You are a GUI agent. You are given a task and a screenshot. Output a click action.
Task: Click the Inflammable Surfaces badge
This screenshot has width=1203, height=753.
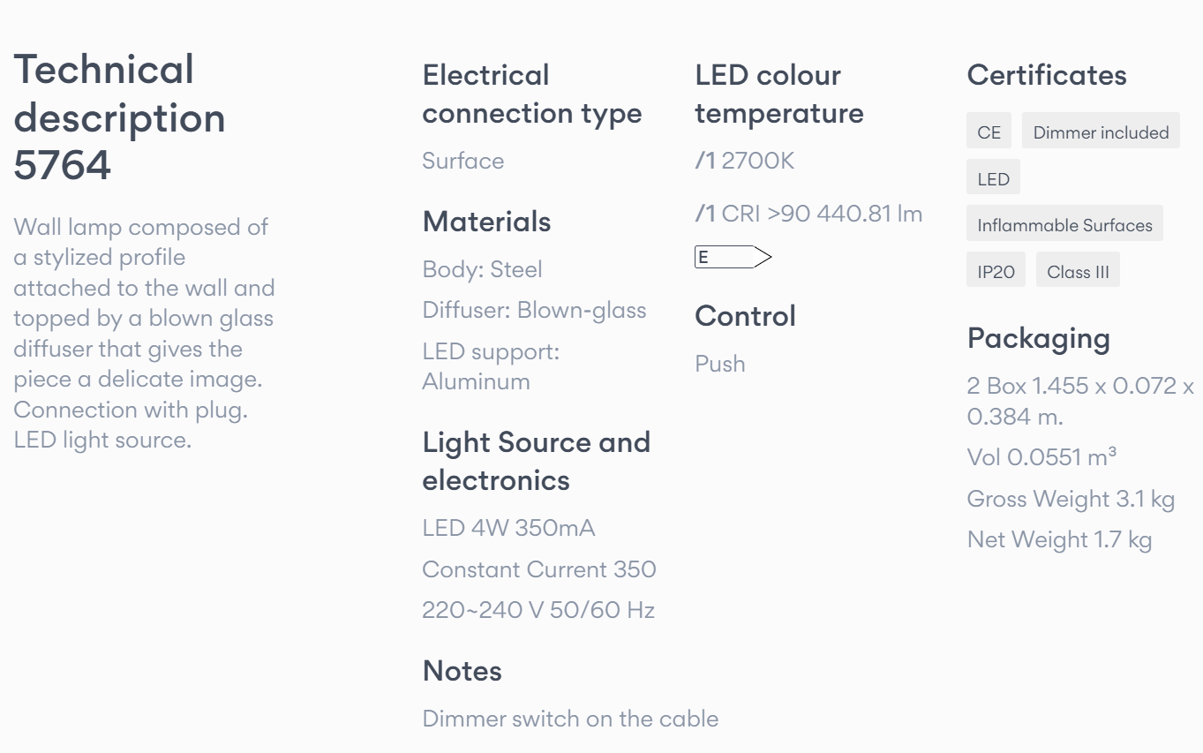click(x=1064, y=225)
